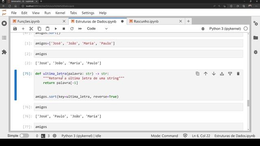Image resolution: width=260 pixels, height=146 pixels.
Task: Toggle Simple interface mode switch
Action: tap(24, 136)
